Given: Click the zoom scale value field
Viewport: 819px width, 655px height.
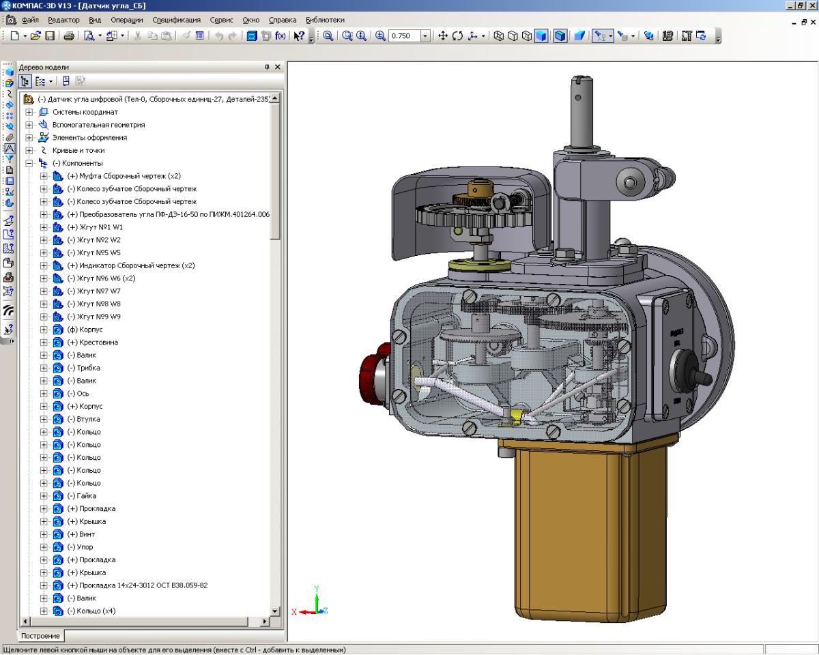Looking at the screenshot, I should pos(404,36).
